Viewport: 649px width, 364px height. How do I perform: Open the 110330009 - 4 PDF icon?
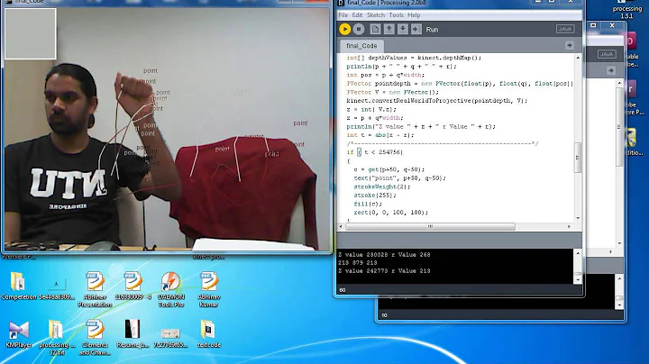coord(133,286)
